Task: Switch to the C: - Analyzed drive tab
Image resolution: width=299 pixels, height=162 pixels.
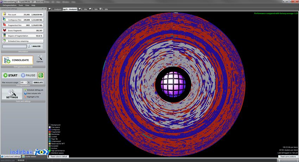Action: (x=55, y=9)
